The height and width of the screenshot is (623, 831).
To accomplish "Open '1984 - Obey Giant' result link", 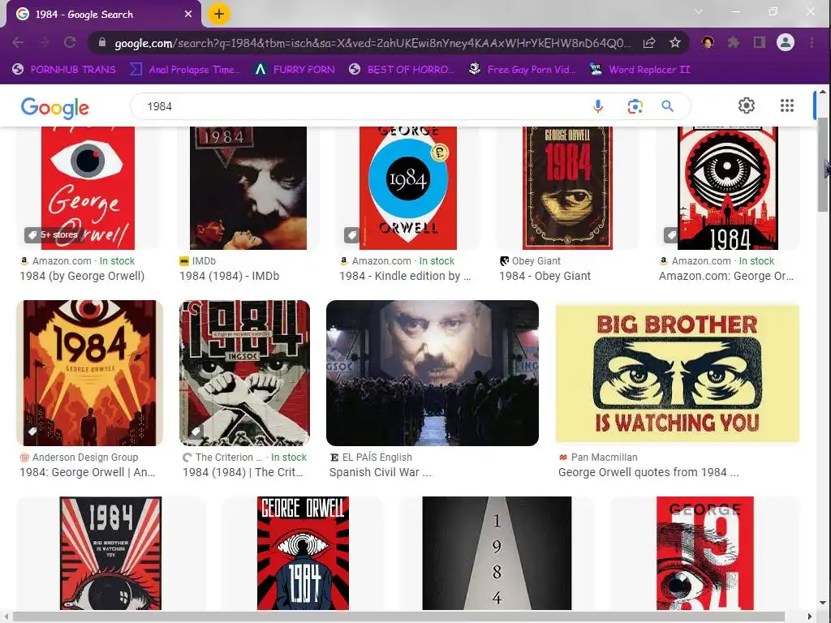I will click(545, 276).
